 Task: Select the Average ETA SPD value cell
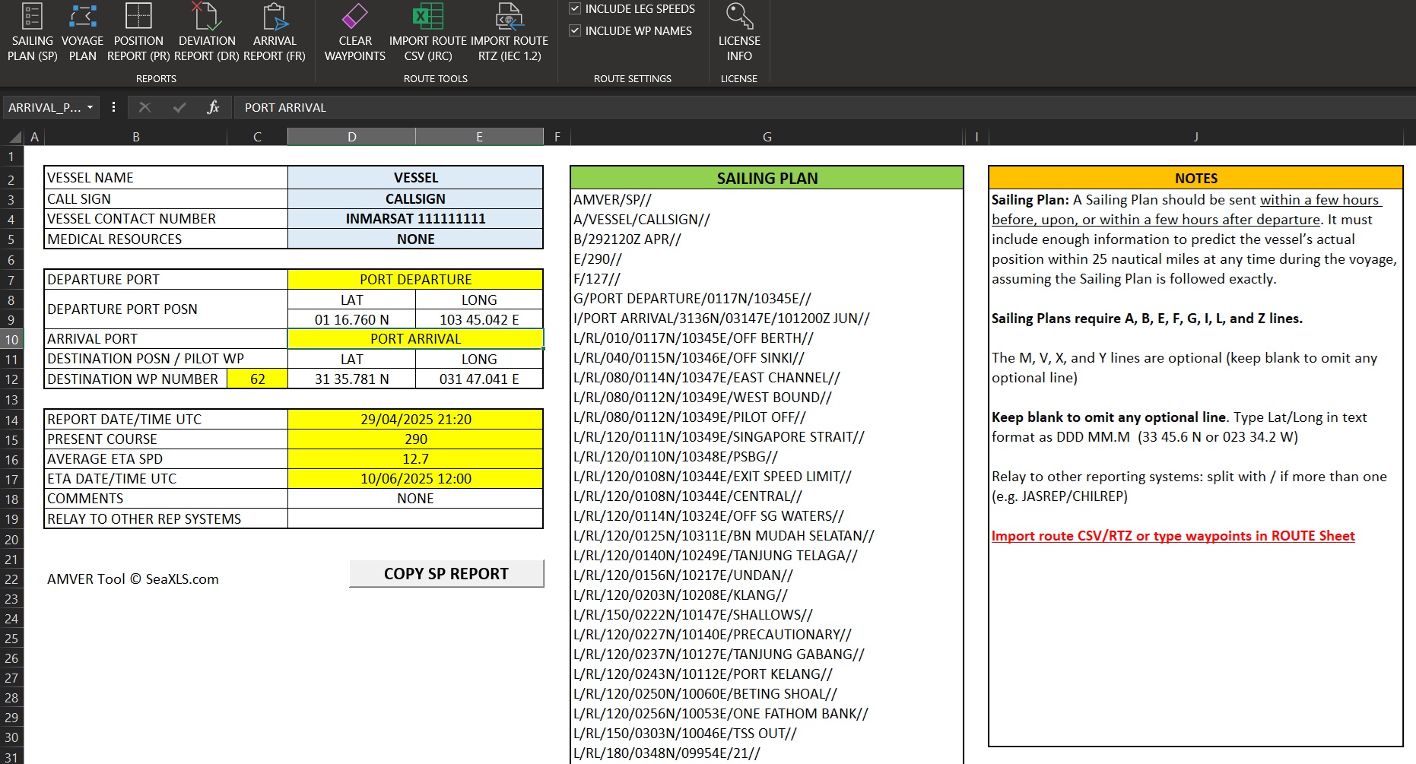coord(415,459)
